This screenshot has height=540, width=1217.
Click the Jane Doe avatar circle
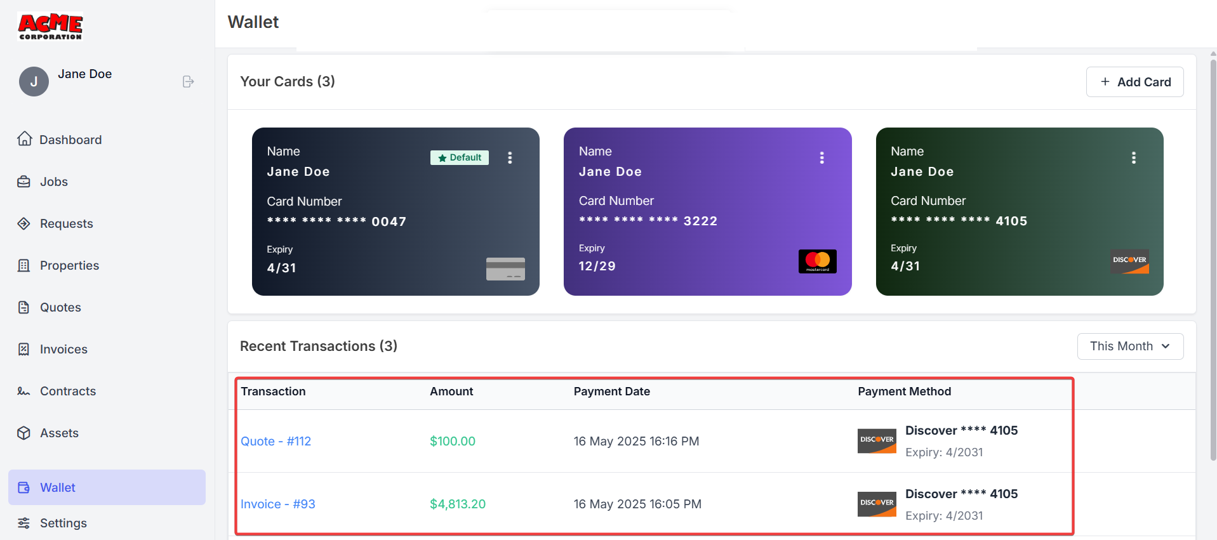coord(34,81)
